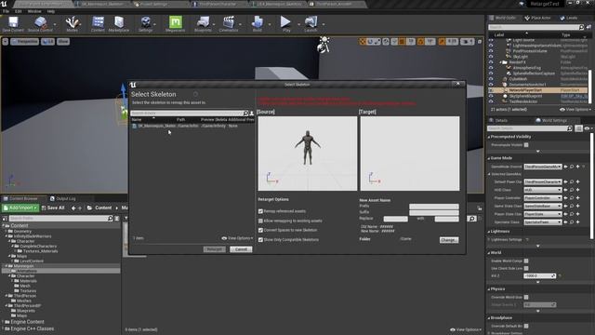Open Source Control from the toolbar
The width and height of the screenshot is (595, 335).
coord(40,23)
